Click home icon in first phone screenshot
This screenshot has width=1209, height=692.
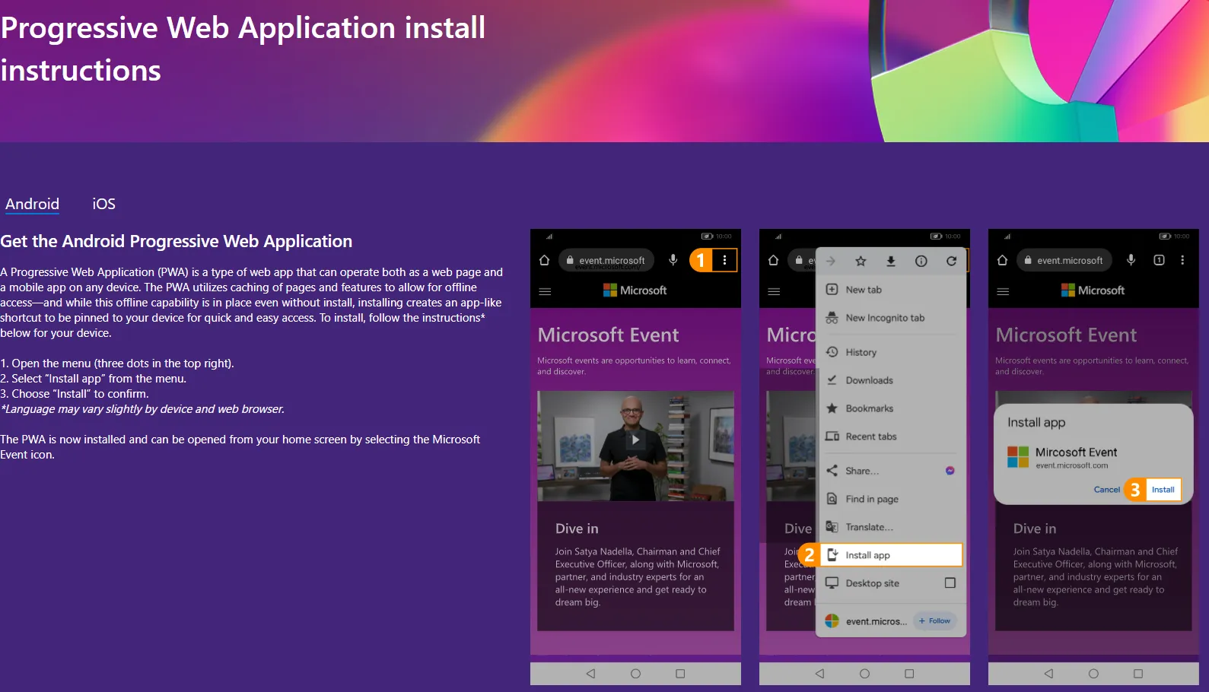544,260
